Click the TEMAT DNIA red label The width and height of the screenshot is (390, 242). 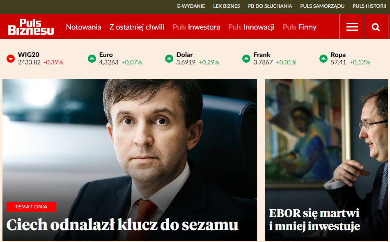(x=31, y=207)
